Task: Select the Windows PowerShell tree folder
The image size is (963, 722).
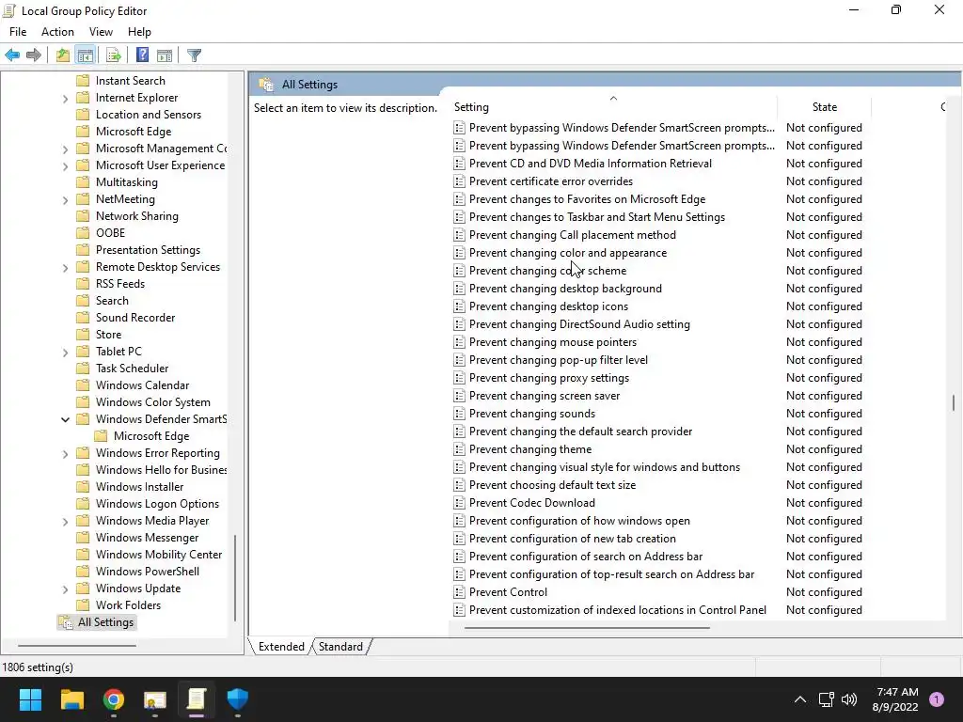Action: [x=148, y=572]
